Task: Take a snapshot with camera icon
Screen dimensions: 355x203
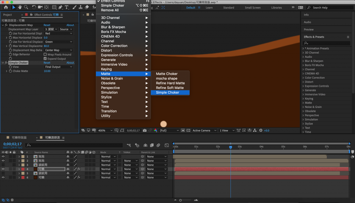Action: coord(145,130)
